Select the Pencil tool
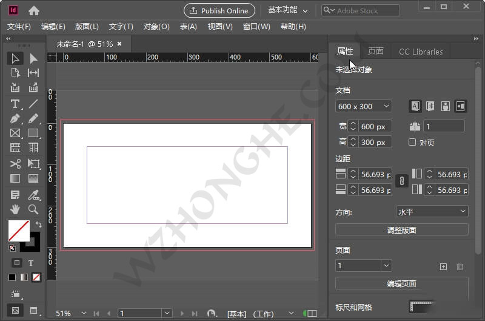 click(x=33, y=118)
